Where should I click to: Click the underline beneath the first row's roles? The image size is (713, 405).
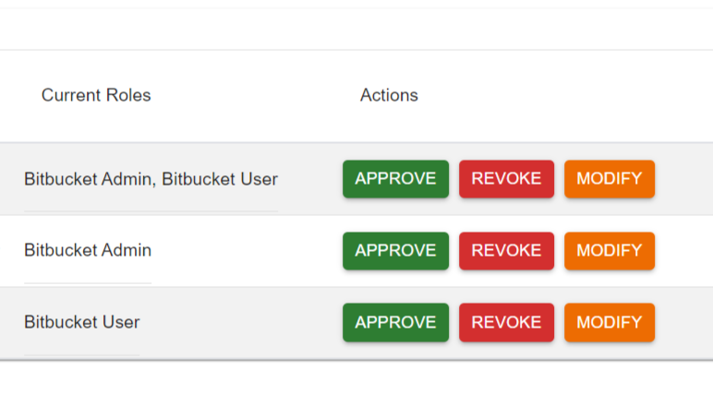(x=151, y=211)
